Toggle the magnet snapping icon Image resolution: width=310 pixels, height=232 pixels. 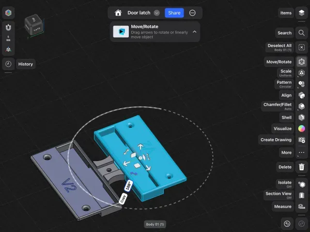[8, 28]
